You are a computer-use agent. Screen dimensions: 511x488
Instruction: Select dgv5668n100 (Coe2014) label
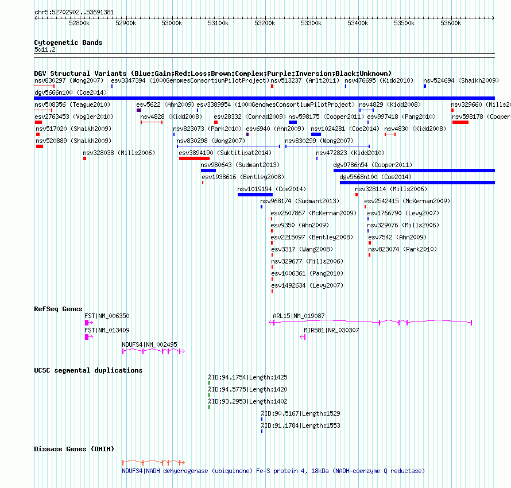pos(375,177)
